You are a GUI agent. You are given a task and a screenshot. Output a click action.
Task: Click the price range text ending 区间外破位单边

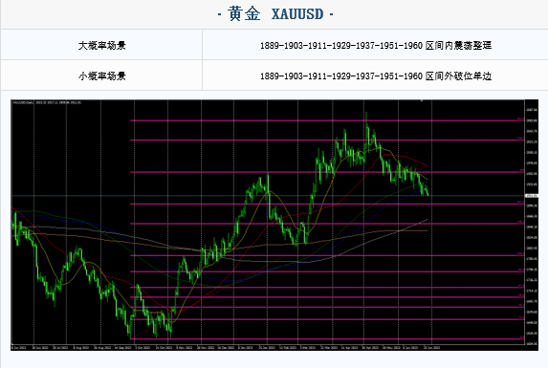[x=376, y=76]
